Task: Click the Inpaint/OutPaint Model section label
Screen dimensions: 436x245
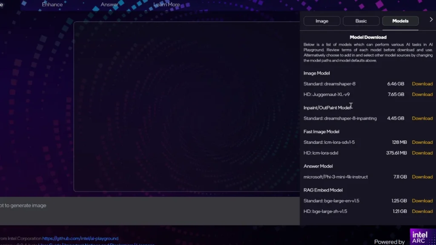Action: (328, 108)
